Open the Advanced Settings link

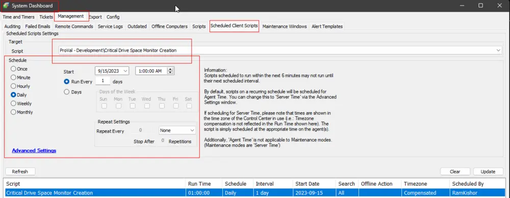point(34,151)
